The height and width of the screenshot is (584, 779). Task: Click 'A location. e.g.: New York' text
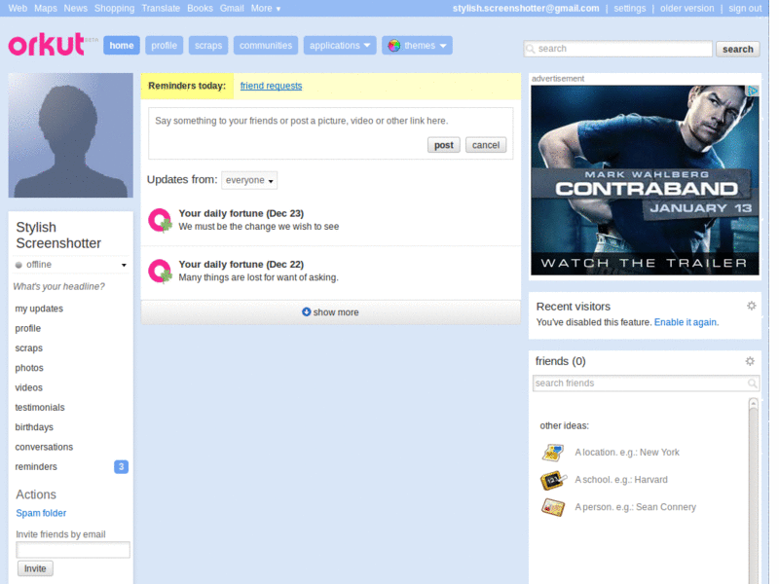pos(627,453)
